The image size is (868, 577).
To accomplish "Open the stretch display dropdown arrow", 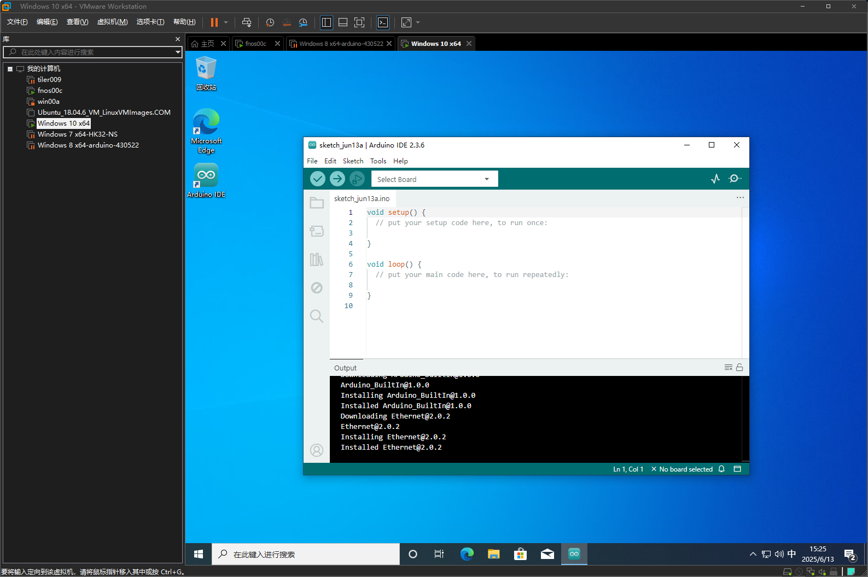I will (x=418, y=22).
